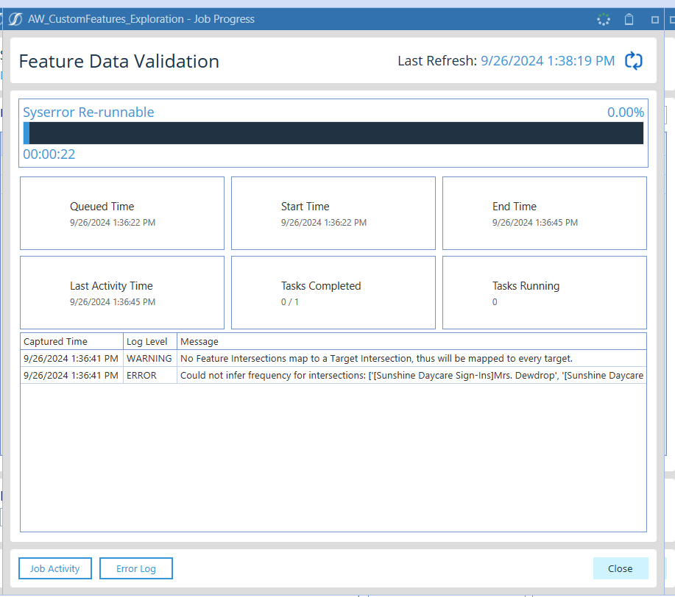Select the ERROR log message row
This screenshot has height=597, width=675.
411,375
